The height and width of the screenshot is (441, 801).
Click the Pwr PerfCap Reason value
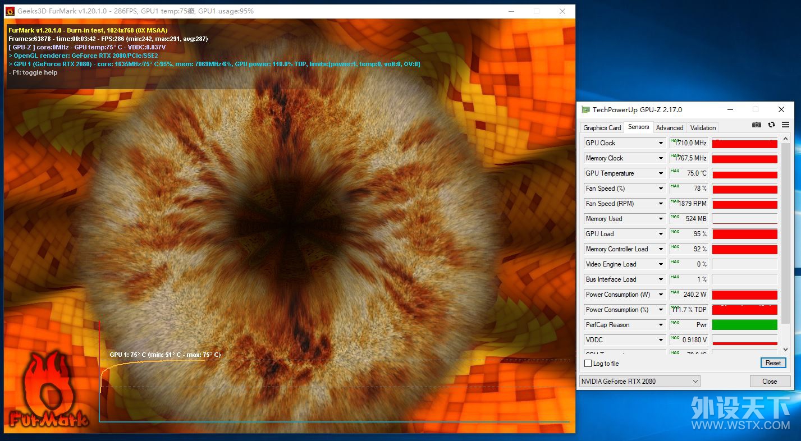(689, 325)
